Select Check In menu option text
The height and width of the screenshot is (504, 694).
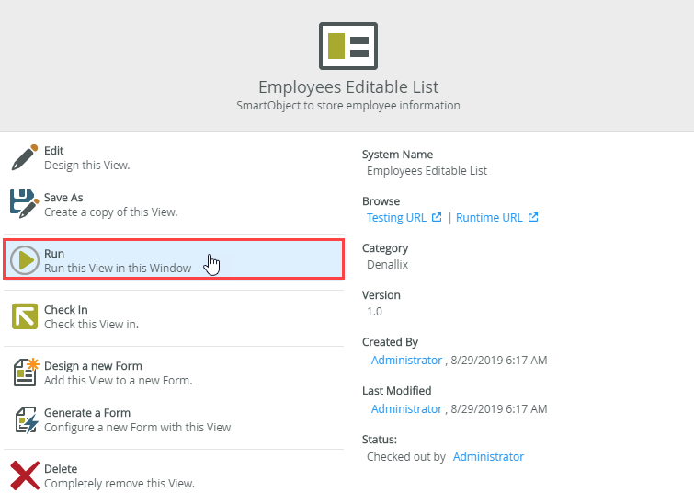tap(66, 310)
